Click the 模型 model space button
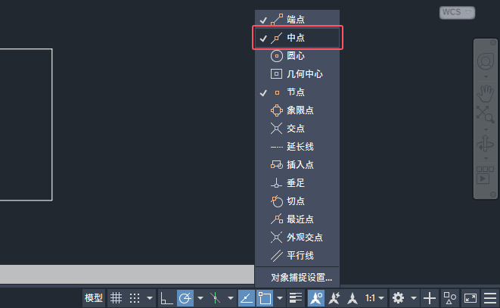Image resolution: width=500 pixels, height=308 pixels. (94, 298)
